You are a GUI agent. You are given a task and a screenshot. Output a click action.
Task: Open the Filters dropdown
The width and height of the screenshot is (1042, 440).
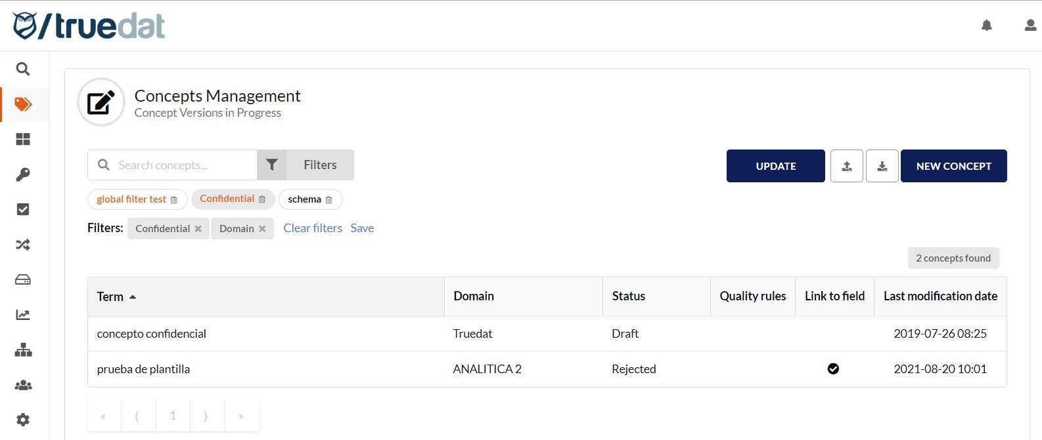306,165
